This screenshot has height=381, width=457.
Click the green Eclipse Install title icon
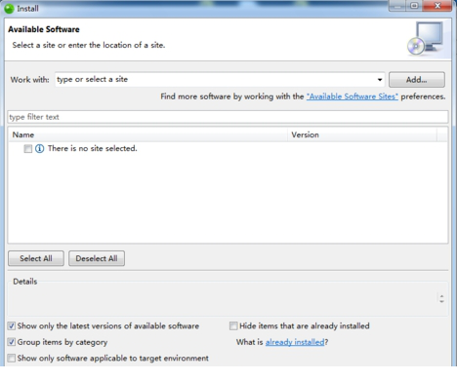9,9
